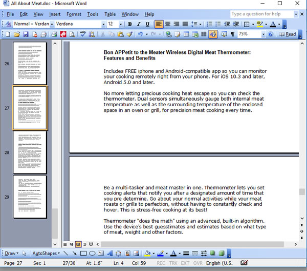Screen dimensions: 307x271
Task: Expand the Borders dropdown arrow
Action: coord(253,24)
